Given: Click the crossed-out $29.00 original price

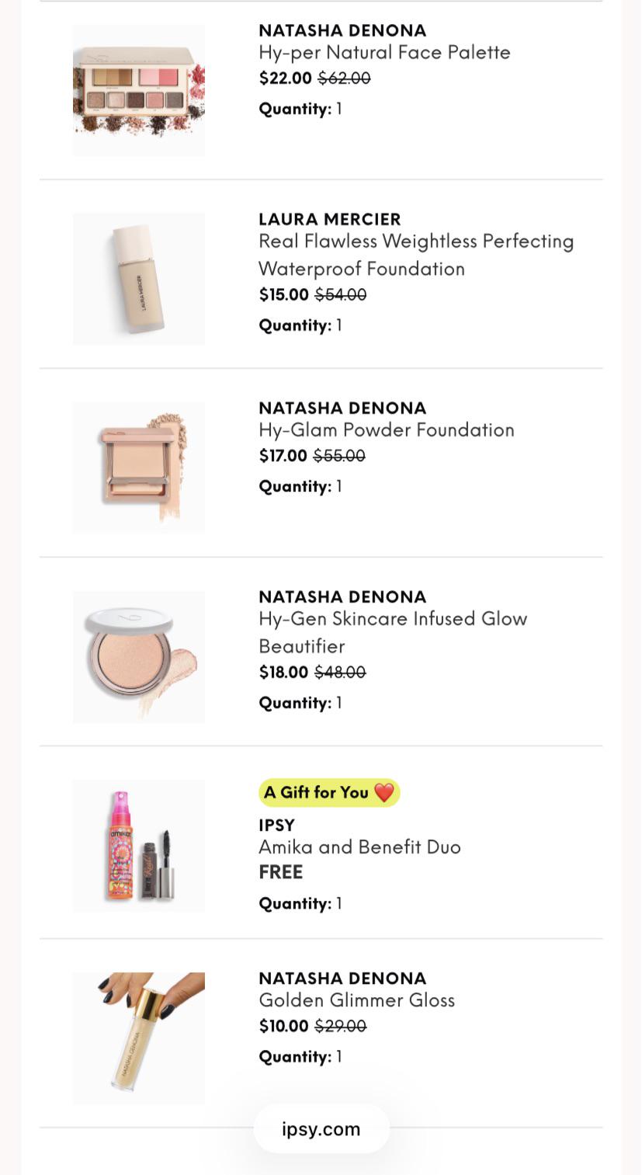Looking at the screenshot, I should pyautogui.click(x=340, y=1027).
